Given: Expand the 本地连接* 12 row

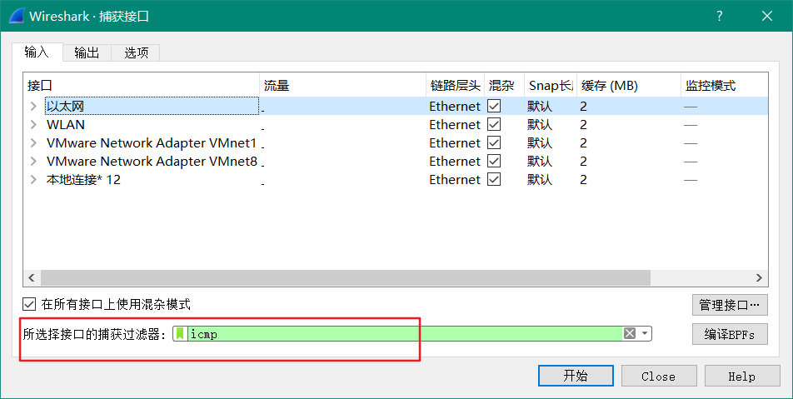Looking at the screenshot, I should 33,180.
